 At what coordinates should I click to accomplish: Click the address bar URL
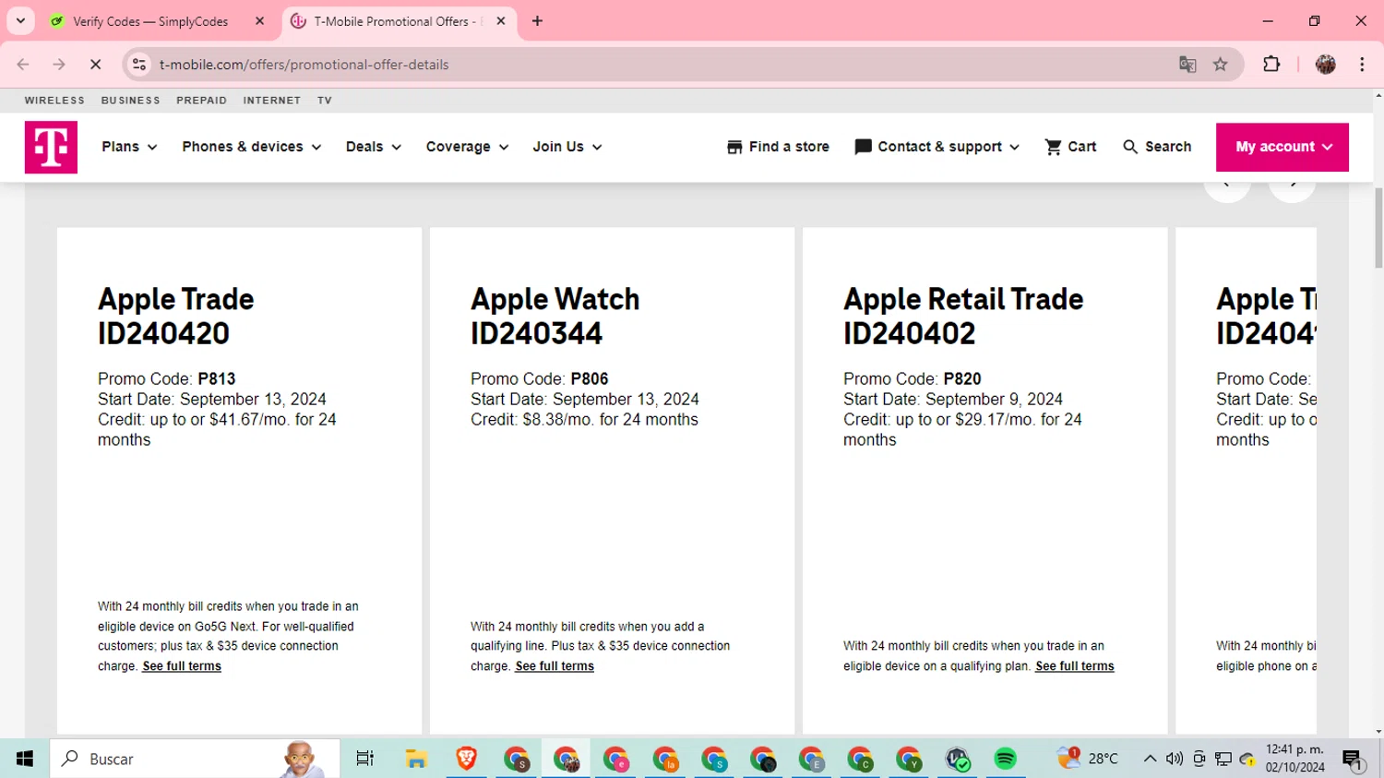[304, 65]
